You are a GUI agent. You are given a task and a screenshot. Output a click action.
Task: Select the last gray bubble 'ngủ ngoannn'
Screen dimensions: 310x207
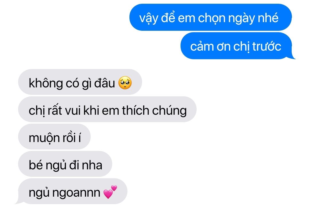(73, 191)
